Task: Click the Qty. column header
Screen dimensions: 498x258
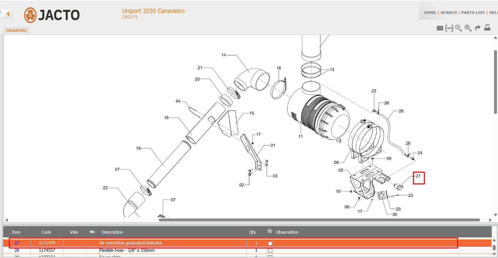Action: (253, 232)
